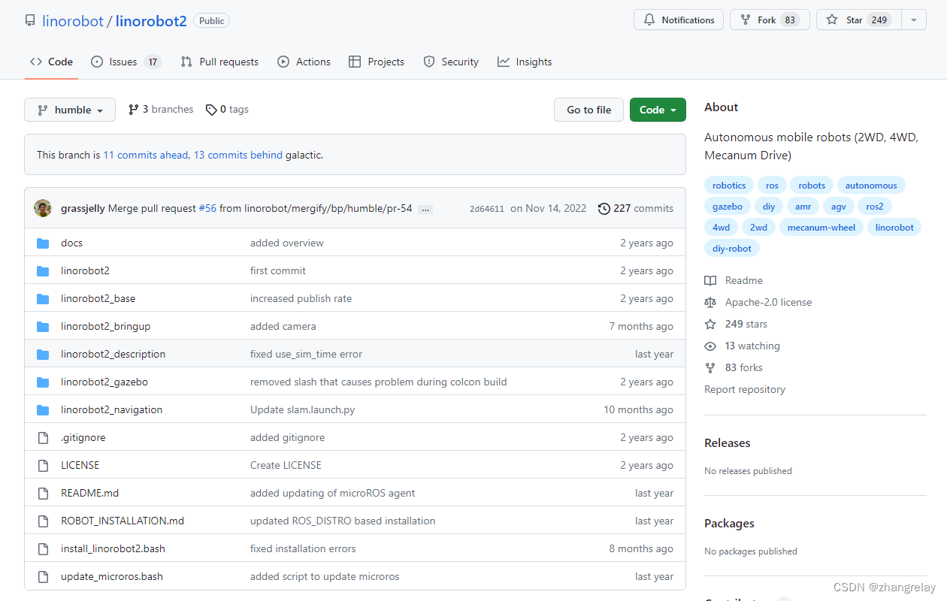Image resolution: width=947 pixels, height=601 pixels.
Task: Open the humble branch selector dropdown
Action: 70,110
